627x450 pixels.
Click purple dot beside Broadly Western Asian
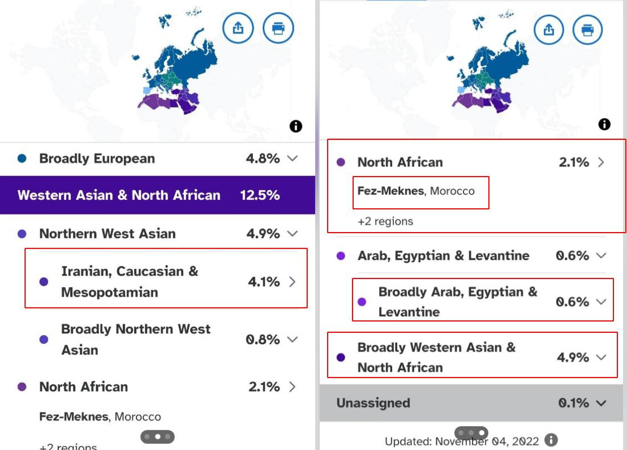coord(341,357)
